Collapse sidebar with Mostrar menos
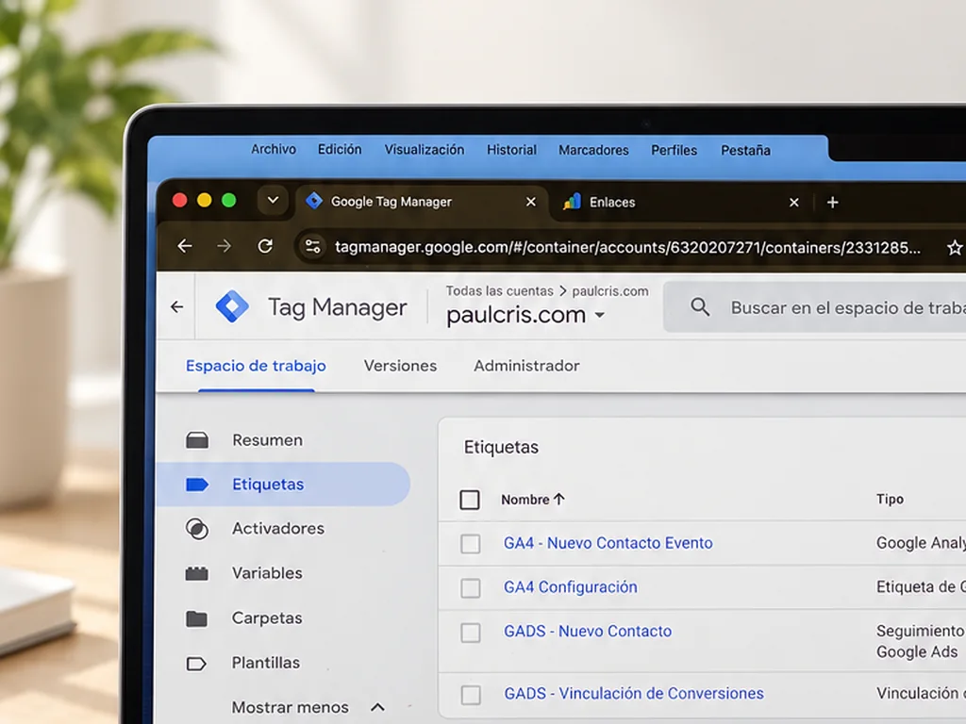The image size is (966, 724). coord(308,707)
